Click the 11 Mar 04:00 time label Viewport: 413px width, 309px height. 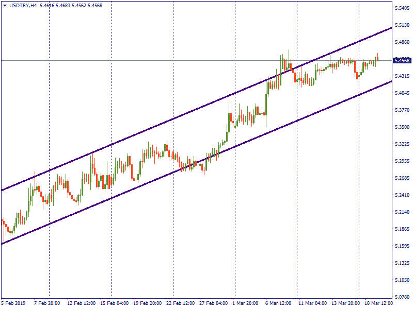(x=313, y=303)
